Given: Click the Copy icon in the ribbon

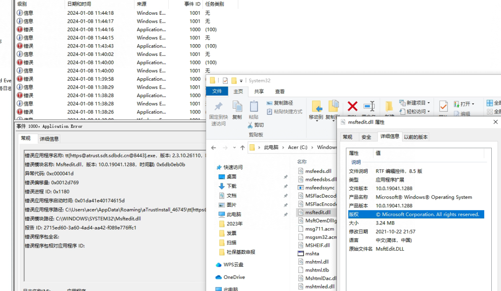Looking at the screenshot, I should (237, 107).
